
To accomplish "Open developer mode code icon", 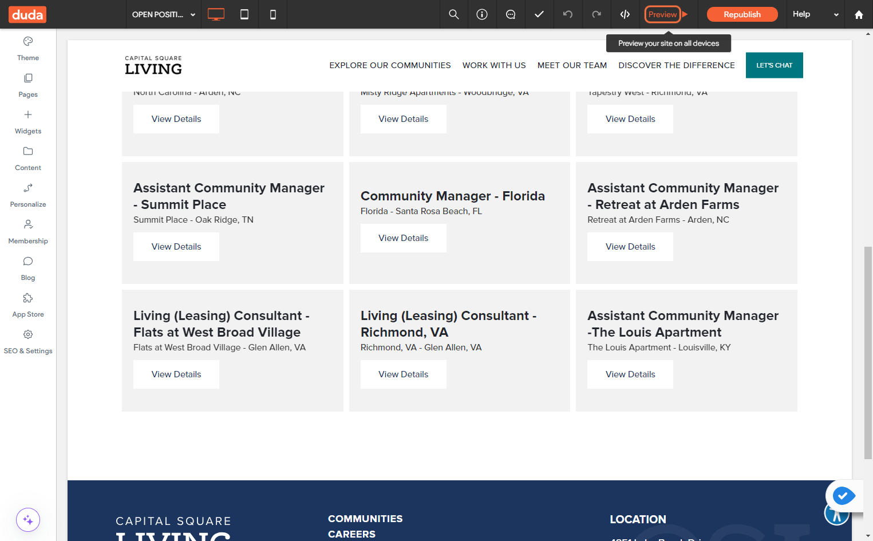I will tap(625, 14).
